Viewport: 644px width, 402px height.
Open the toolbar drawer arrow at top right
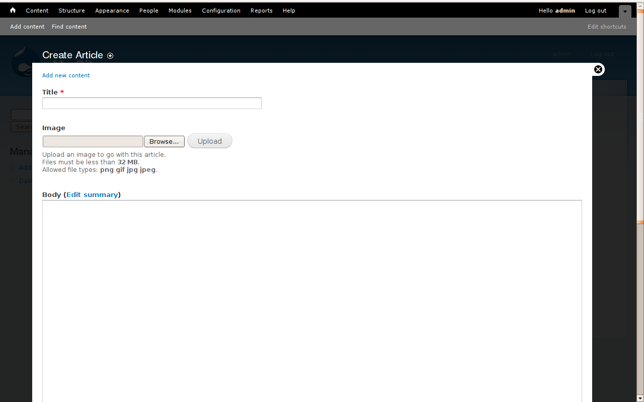click(624, 11)
